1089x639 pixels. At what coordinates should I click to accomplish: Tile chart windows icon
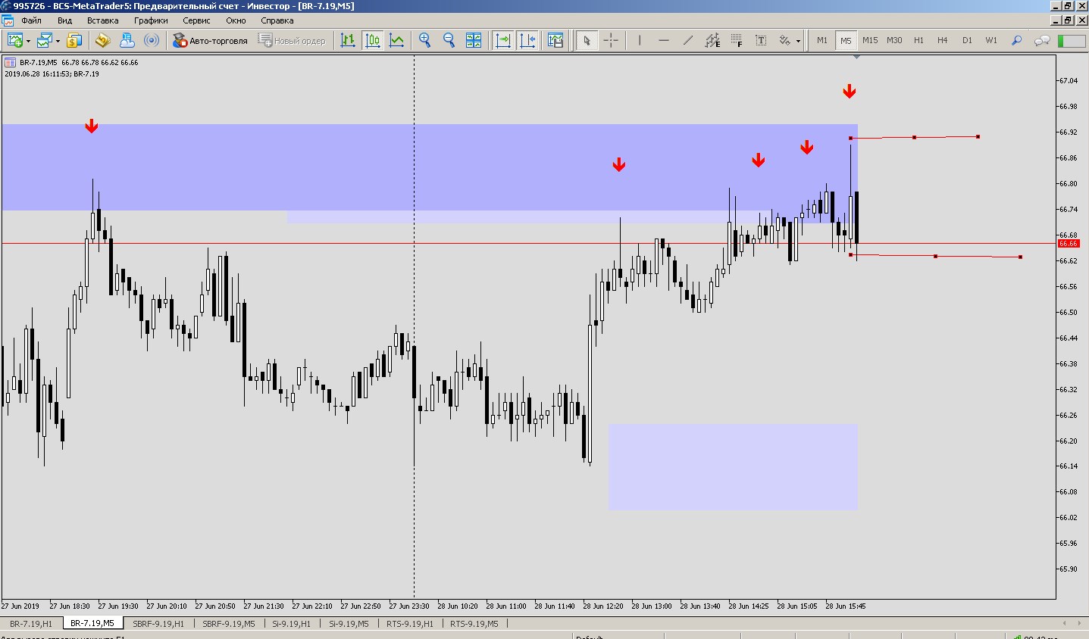(474, 40)
